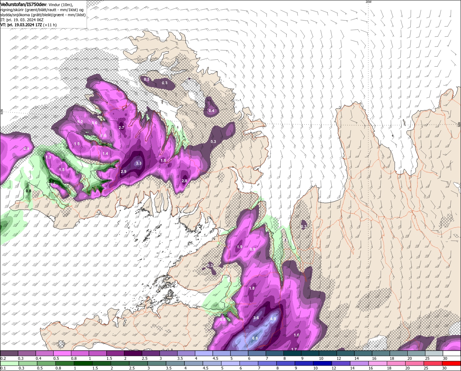Click the 1.7 value at the map's bottom edge

pyautogui.click(x=294, y=349)
